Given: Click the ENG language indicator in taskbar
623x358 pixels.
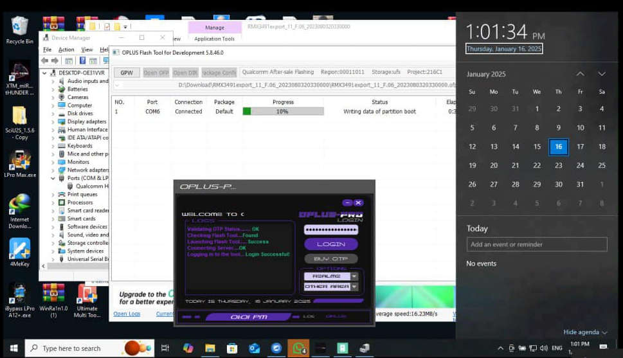Looking at the screenshot, I should tap(557, 348).
